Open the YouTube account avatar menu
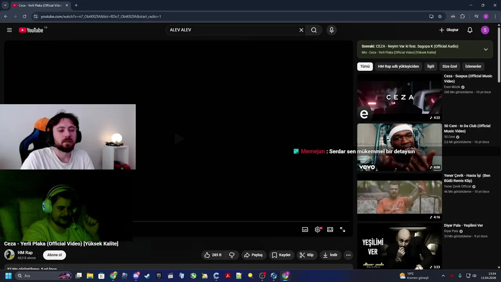This screenshot has width=501, height=282. click(x=485, y=30)
